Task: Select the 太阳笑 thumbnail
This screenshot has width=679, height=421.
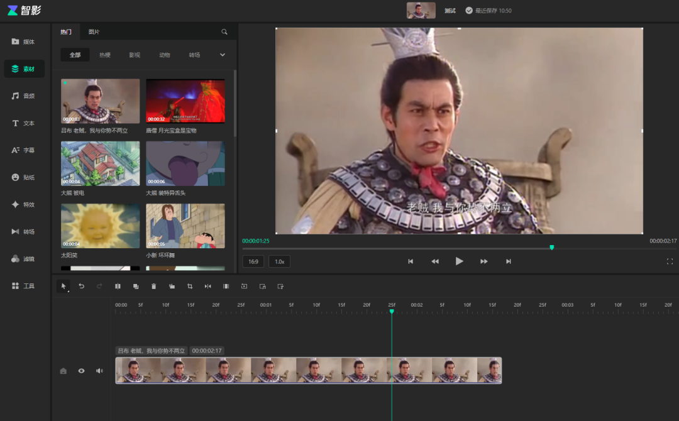Action: point(101,226)
